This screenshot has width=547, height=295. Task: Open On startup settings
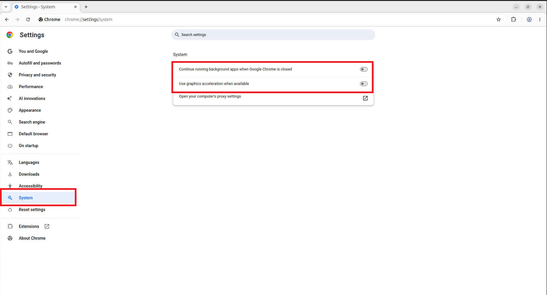click(x=28, y=145)
